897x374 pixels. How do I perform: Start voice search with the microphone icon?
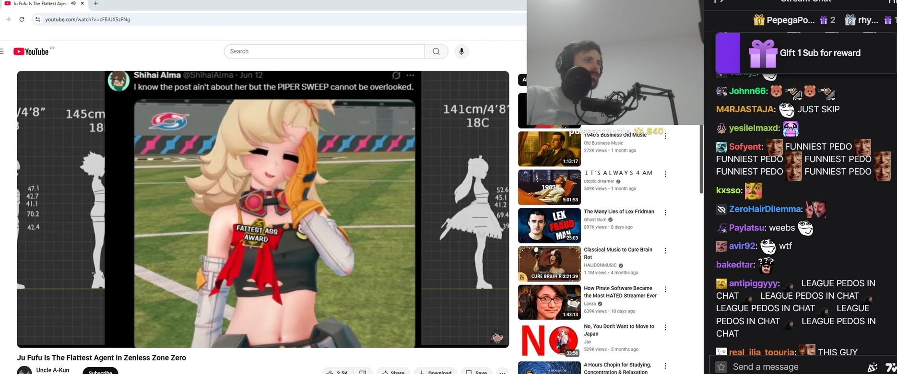click(461, 51)
